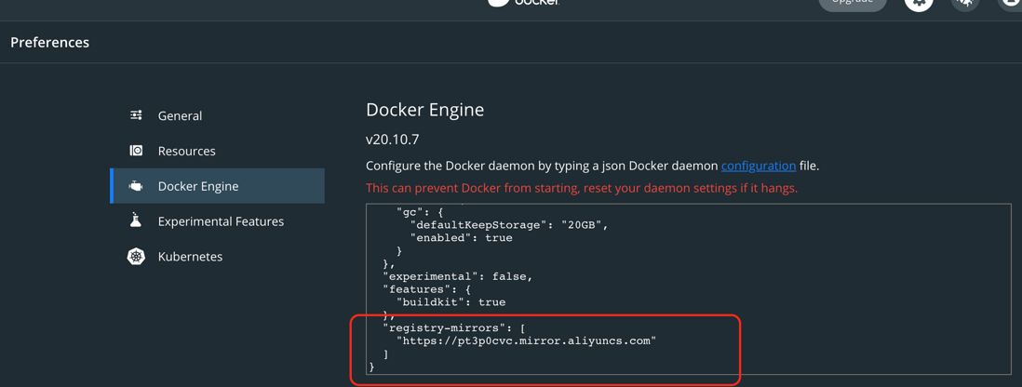Click the Resources camera-like icon in sidebar
Image resolution: width=1022 pixels, height=387 pixels.
[x=136, y=151]
